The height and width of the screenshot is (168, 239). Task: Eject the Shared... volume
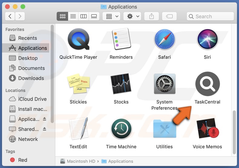44,129
